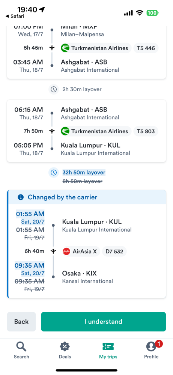Tap the highlighted 32h 50m layover text

click(84, 172)
